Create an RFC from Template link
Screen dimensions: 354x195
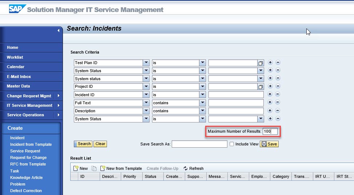[x=28, y=164]
